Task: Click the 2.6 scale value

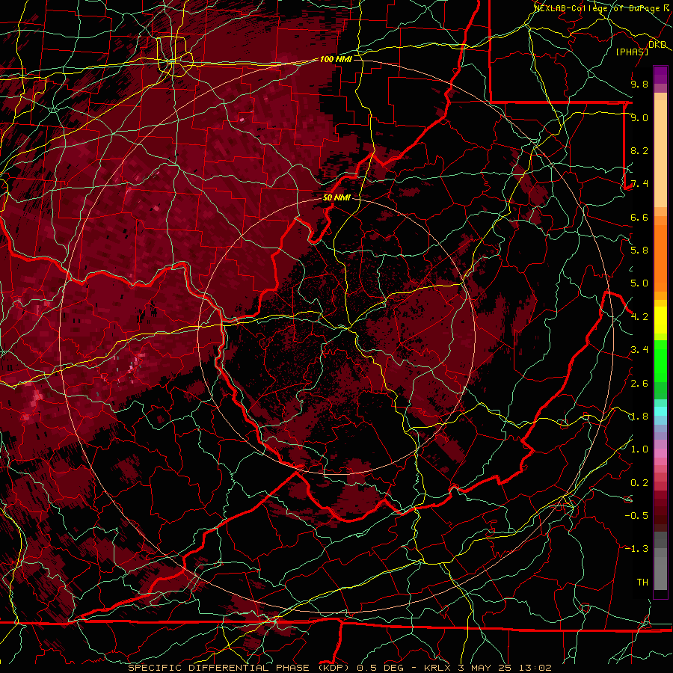Action: coord(639,384)
